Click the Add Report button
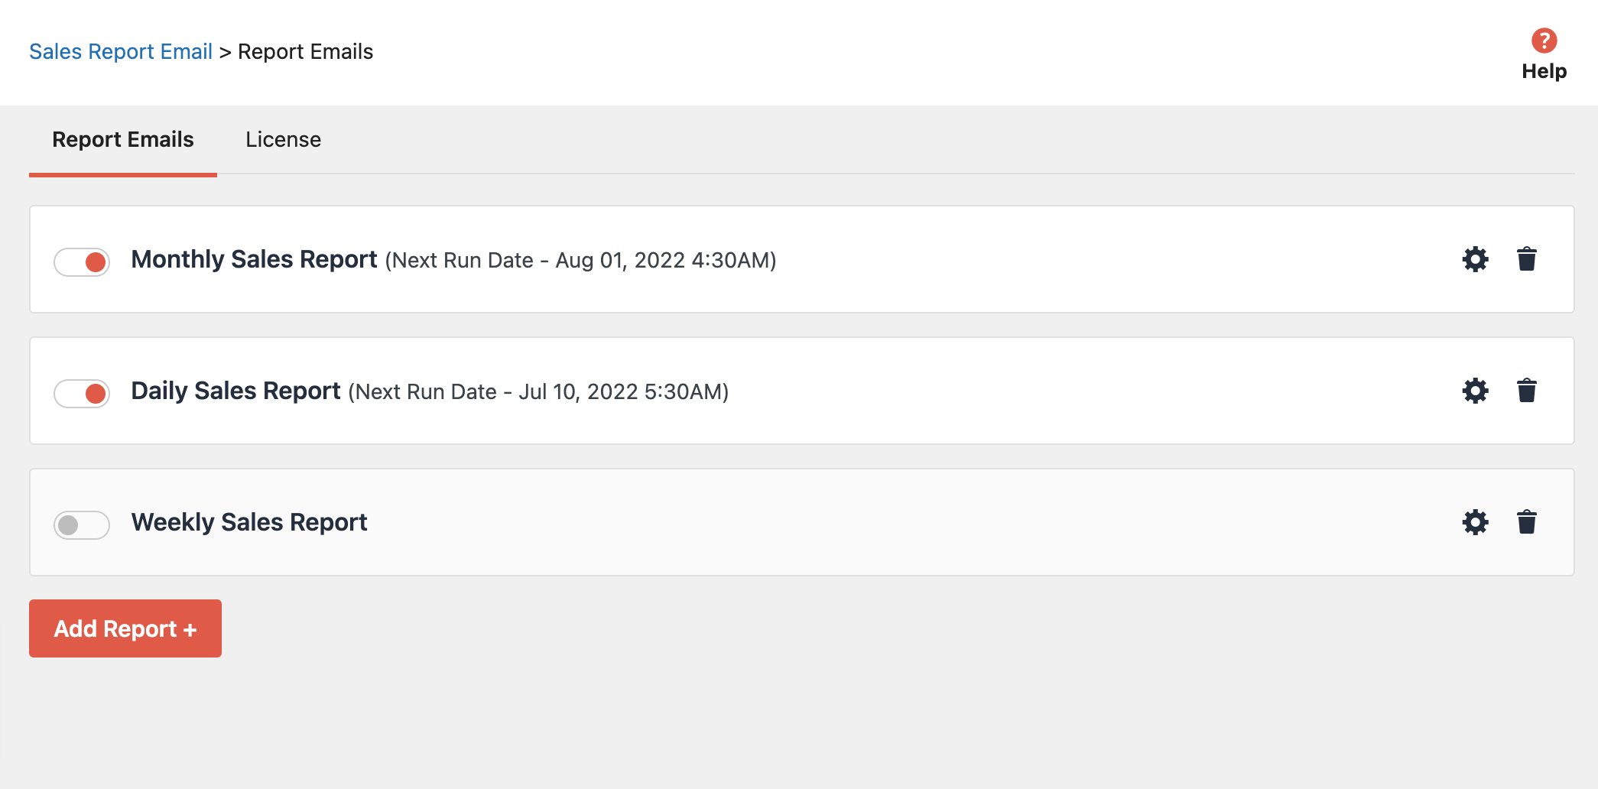Viewport: 1598px width, 789px height. (x=125, y=628)
